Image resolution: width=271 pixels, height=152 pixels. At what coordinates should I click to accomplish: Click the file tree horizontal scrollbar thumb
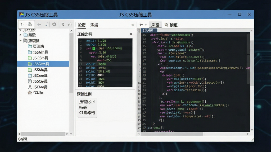pos(43,134)
